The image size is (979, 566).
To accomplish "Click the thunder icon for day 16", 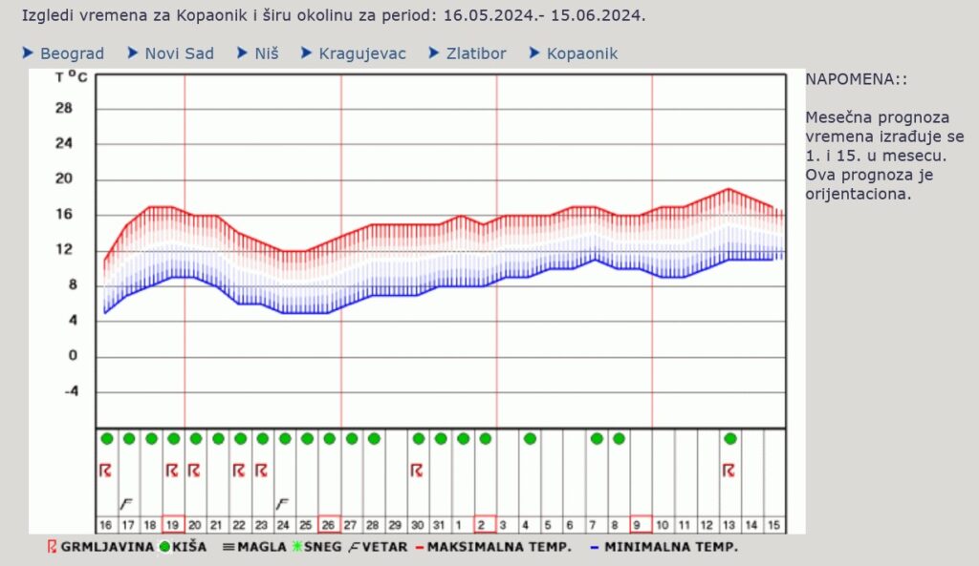I will [x=106, y=471].
